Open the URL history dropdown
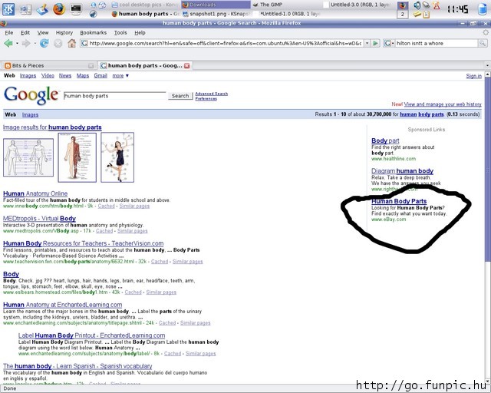 [367, 43]
